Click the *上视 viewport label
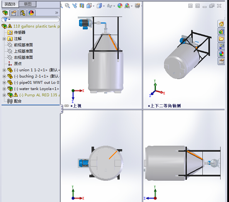This screenshot has width=229, height=202. (76, 106)
